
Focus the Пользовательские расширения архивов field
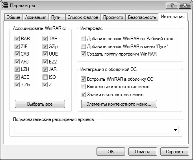(x=96, y=130)
